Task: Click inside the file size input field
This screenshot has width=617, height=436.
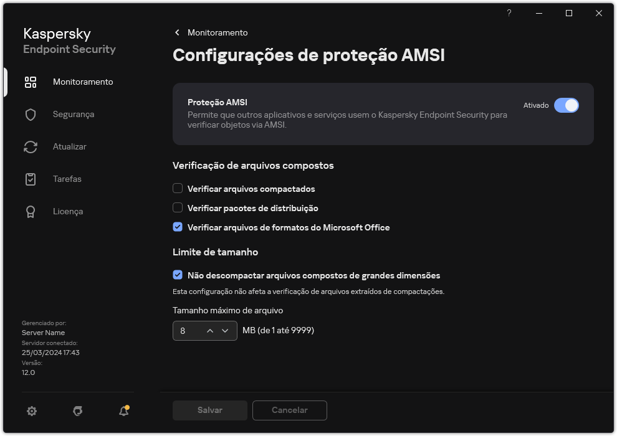Action: coord(187,331)
